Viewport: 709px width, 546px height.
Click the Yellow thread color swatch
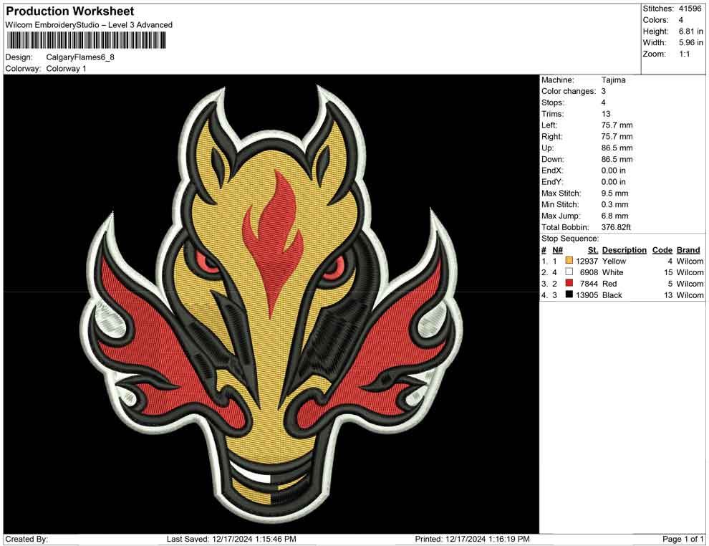click(x=569, y=261)
